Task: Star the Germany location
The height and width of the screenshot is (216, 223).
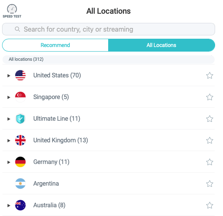Action: pyautogui.click(x=210, y=162)
